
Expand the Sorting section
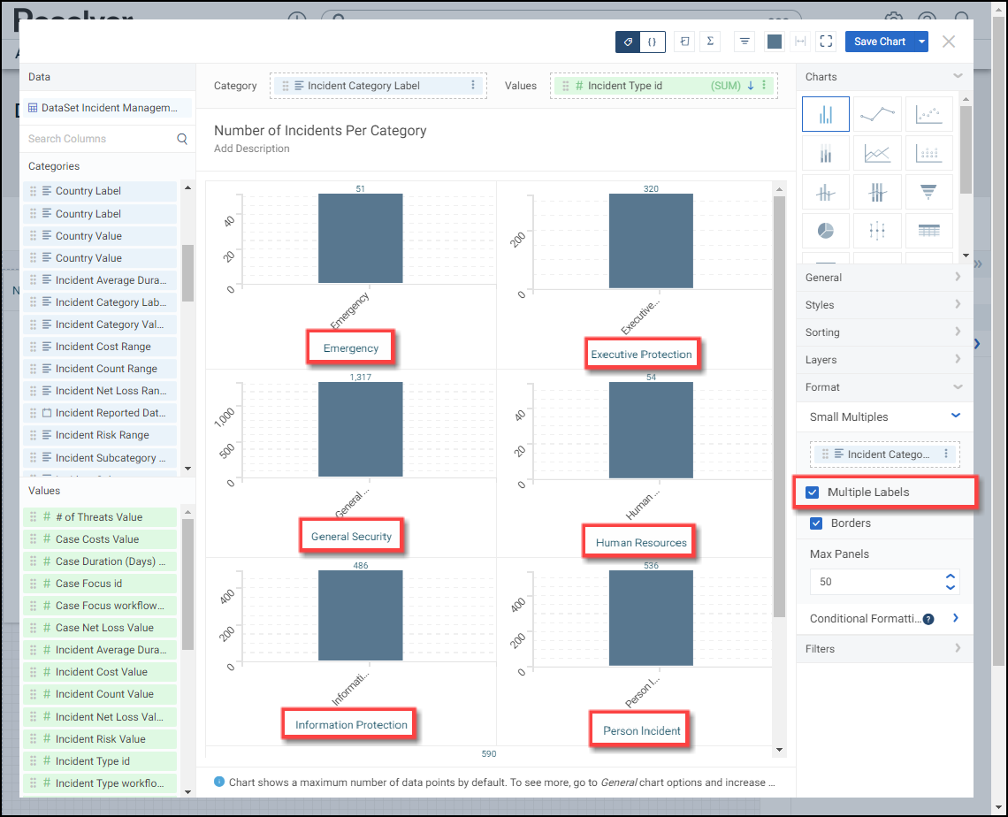coord(884,332)
